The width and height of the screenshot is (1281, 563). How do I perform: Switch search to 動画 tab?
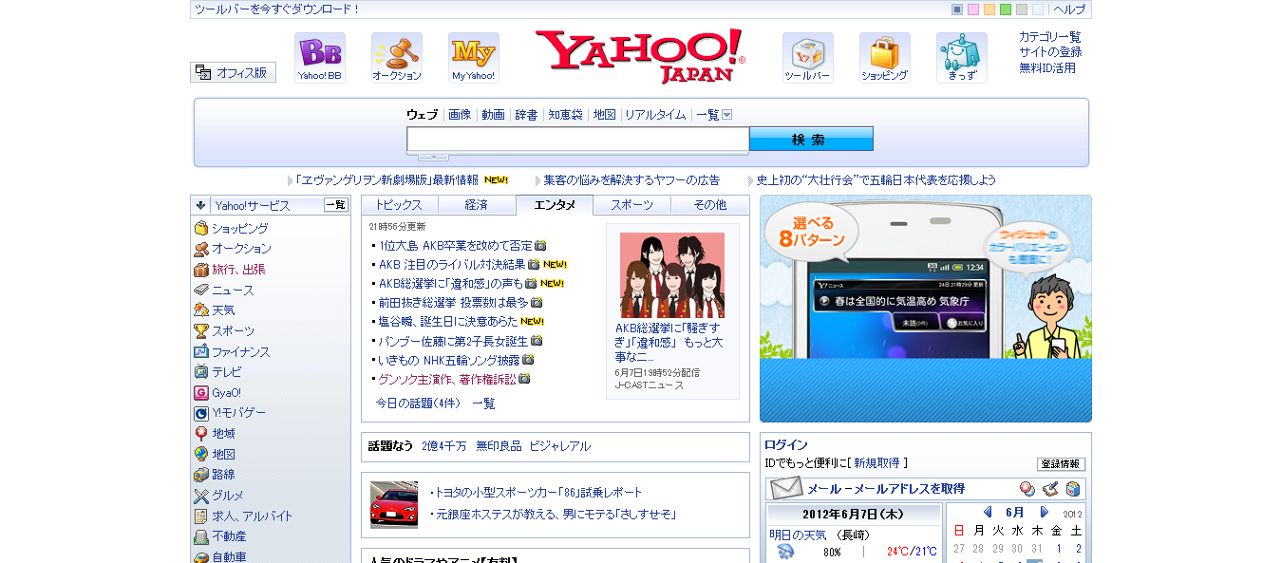493,115
